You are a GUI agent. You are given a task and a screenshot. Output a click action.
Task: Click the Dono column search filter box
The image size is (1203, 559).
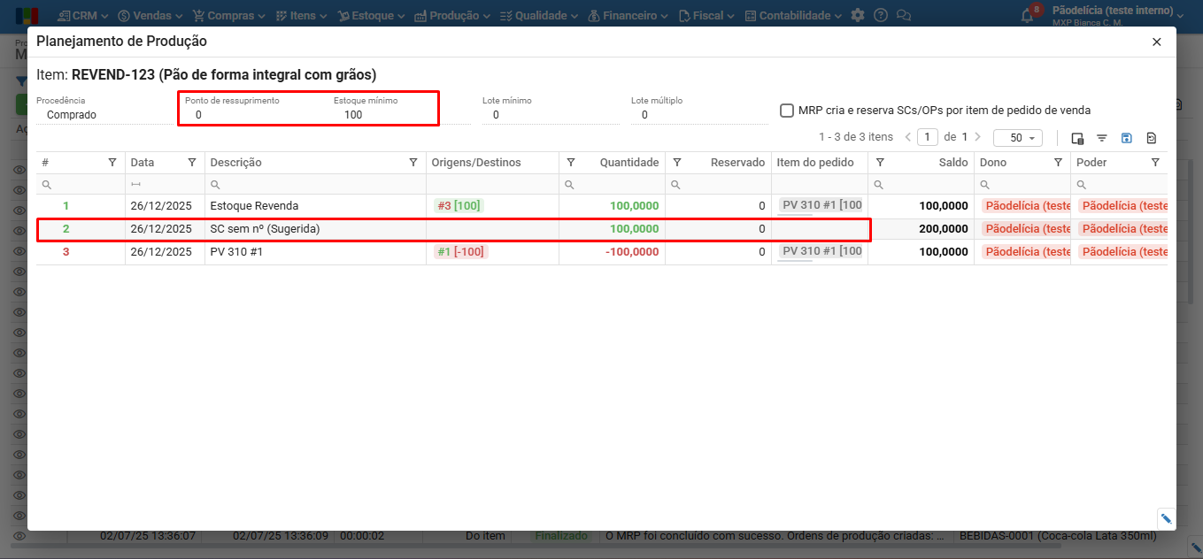coord(1022,184)
